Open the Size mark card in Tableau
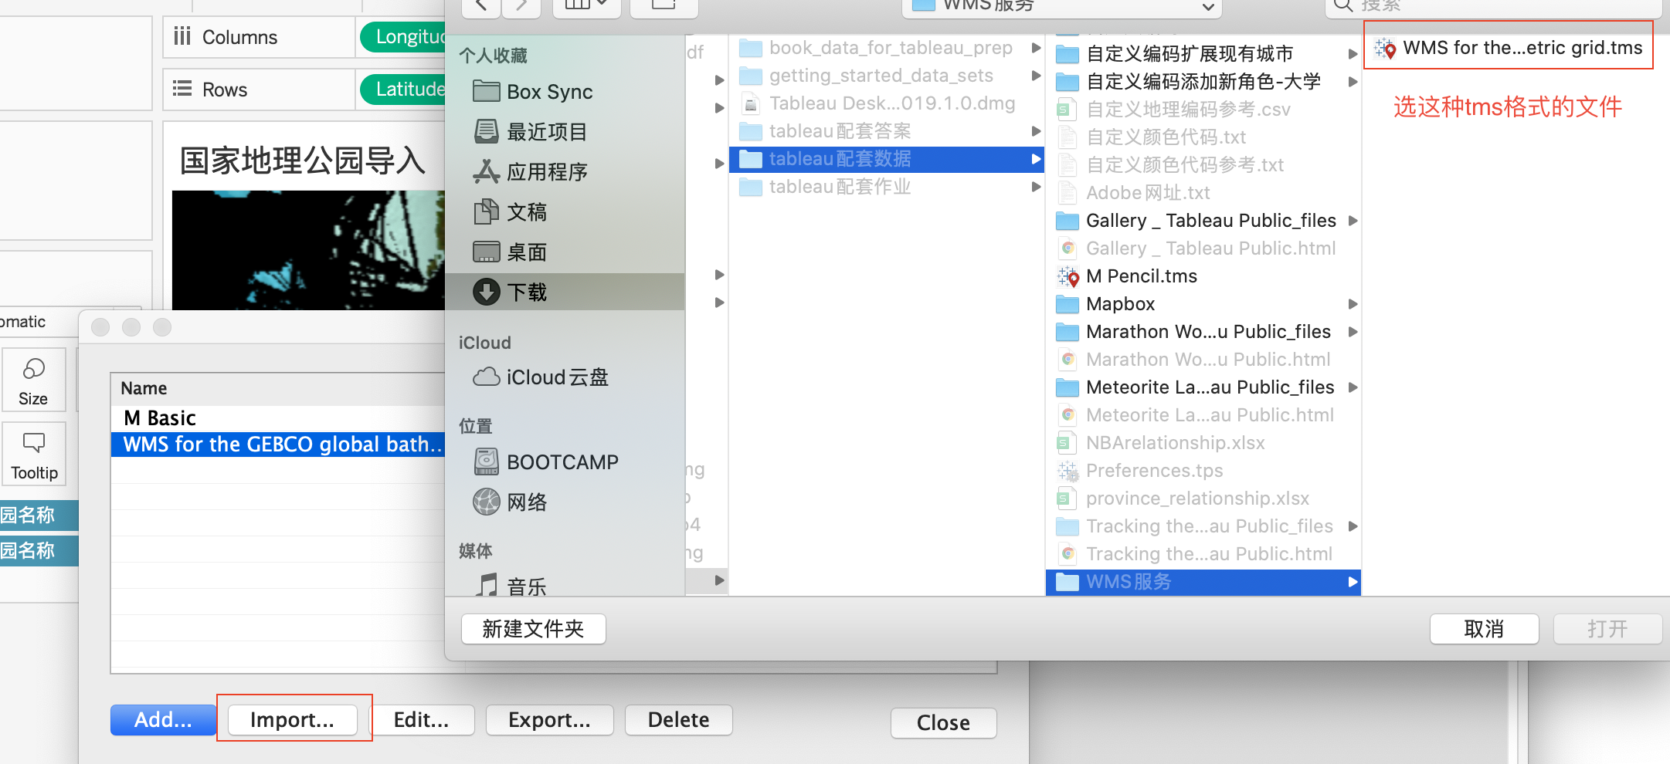 (33, 380)
